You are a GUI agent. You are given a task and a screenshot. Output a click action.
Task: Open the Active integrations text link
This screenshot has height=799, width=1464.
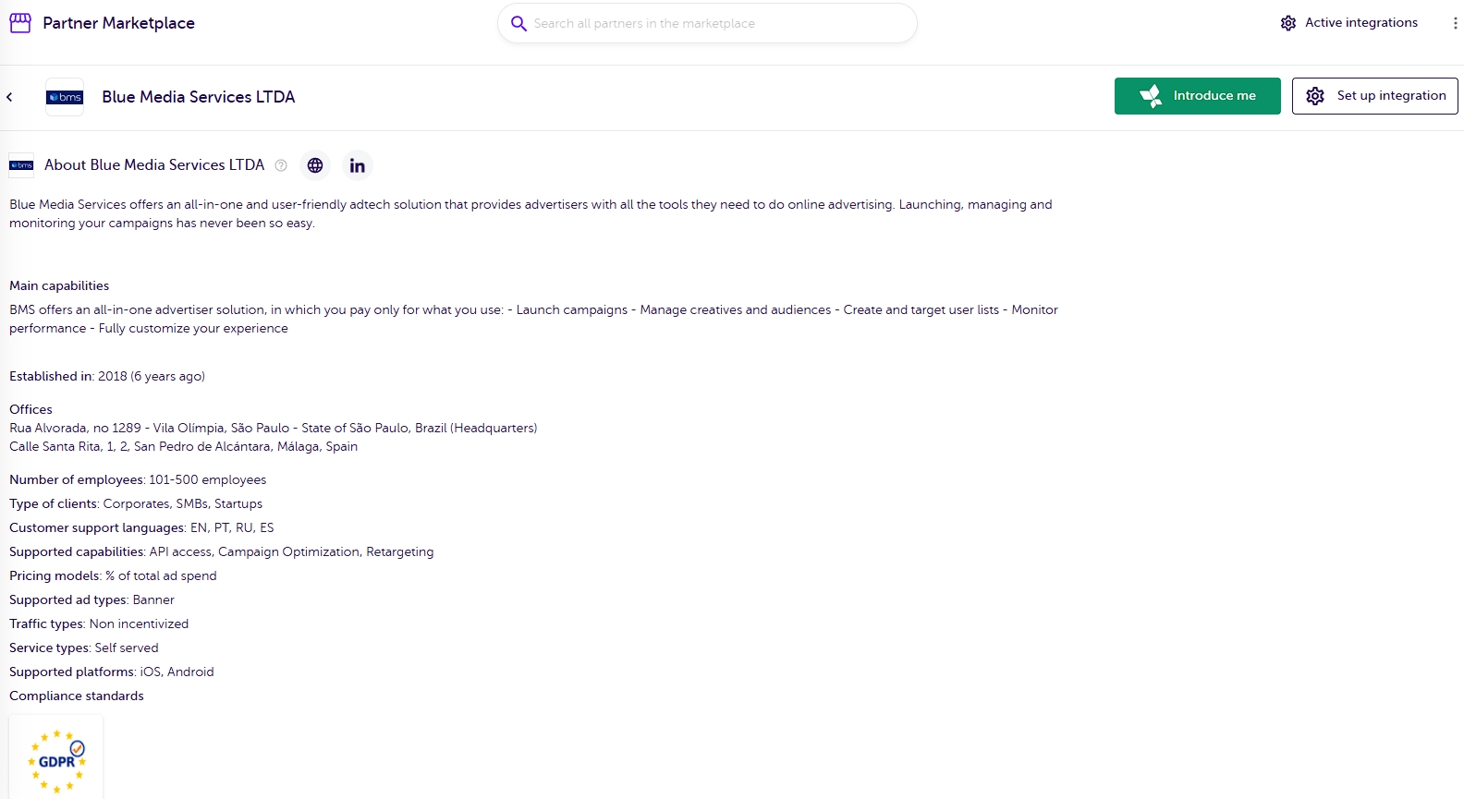[x=1360, y=23]
